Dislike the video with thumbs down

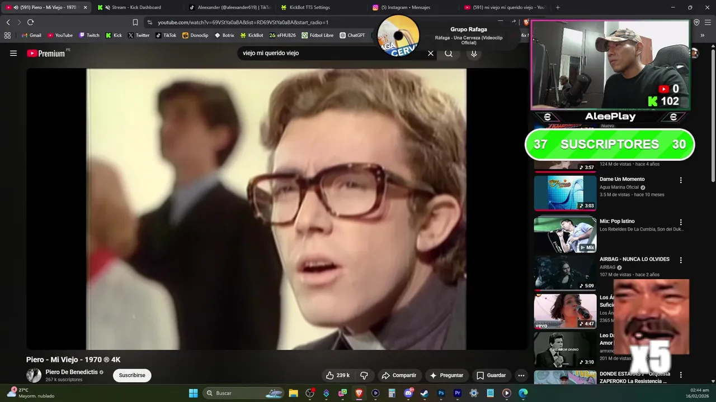pos(364,375)
